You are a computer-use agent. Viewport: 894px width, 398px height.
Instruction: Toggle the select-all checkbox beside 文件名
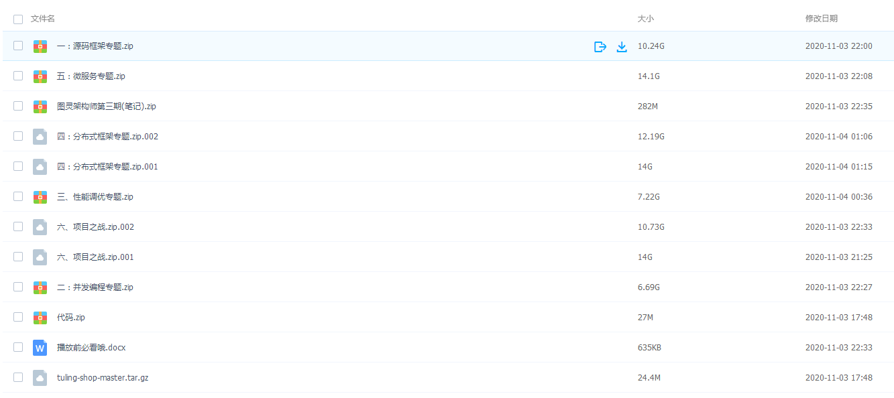point(18,19)
